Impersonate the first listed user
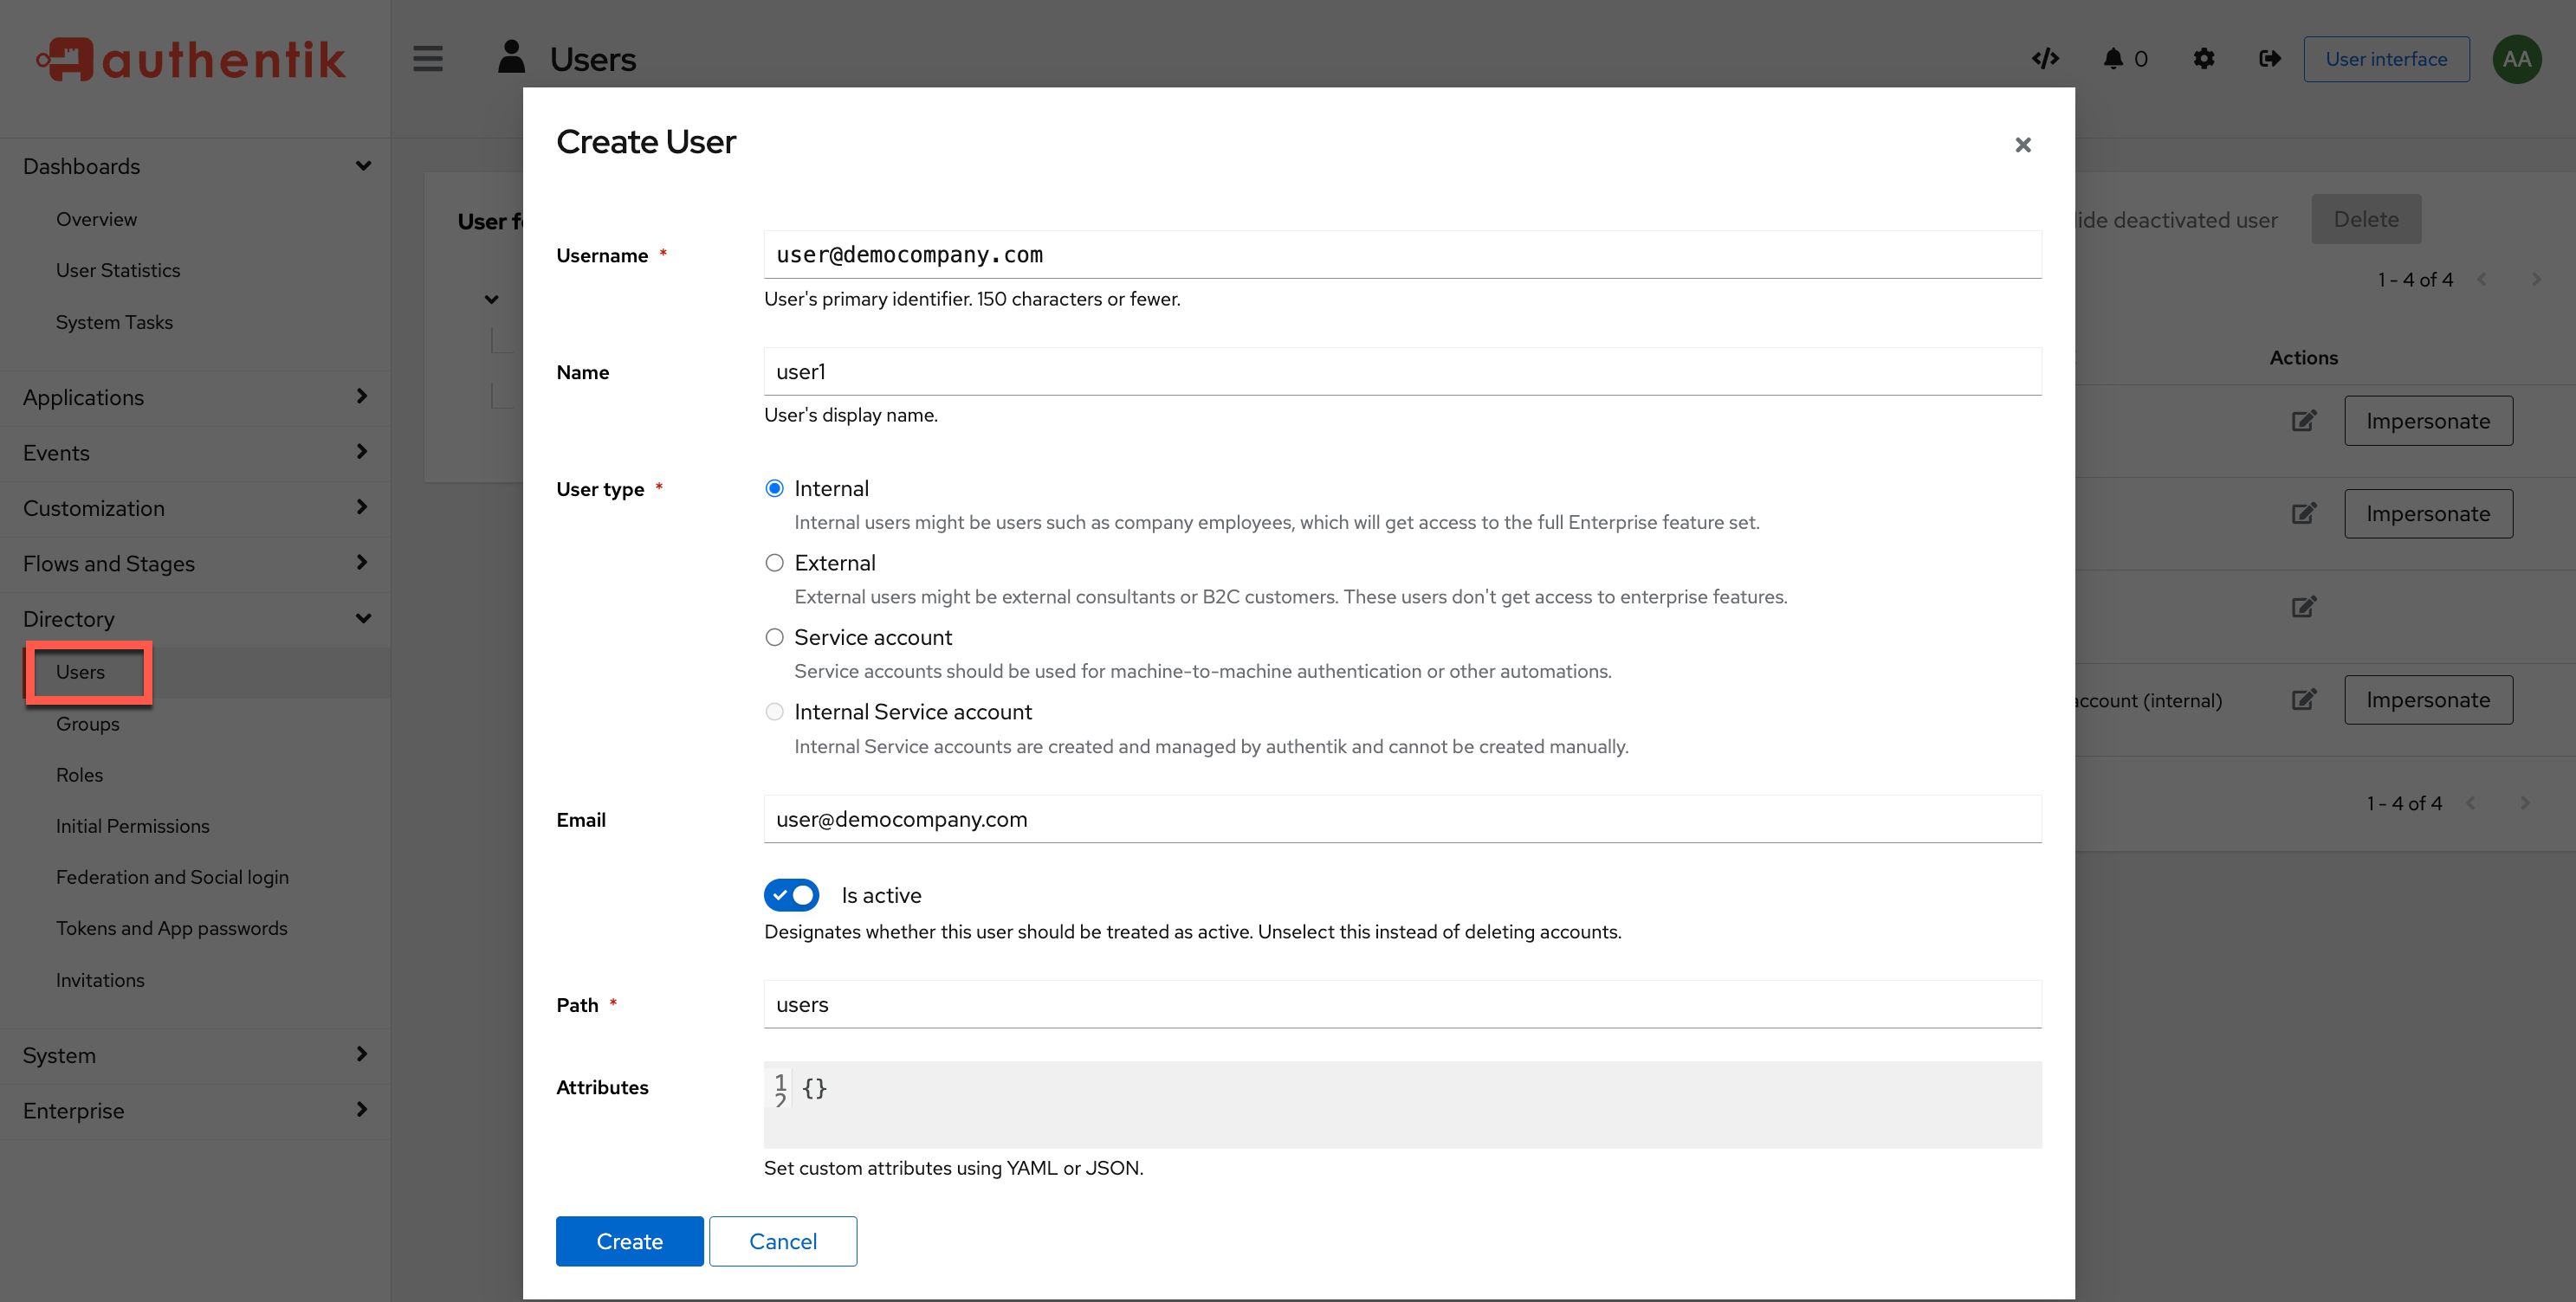Image resolution: width=2576 pixels, height=1302 pixels. (2428, 421)
